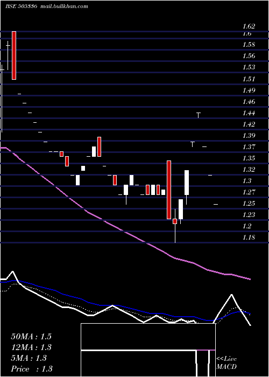Viewport: 269px width, 377px height.
Task: Select the 1.25 price axis label
Action: click(249, 203)
